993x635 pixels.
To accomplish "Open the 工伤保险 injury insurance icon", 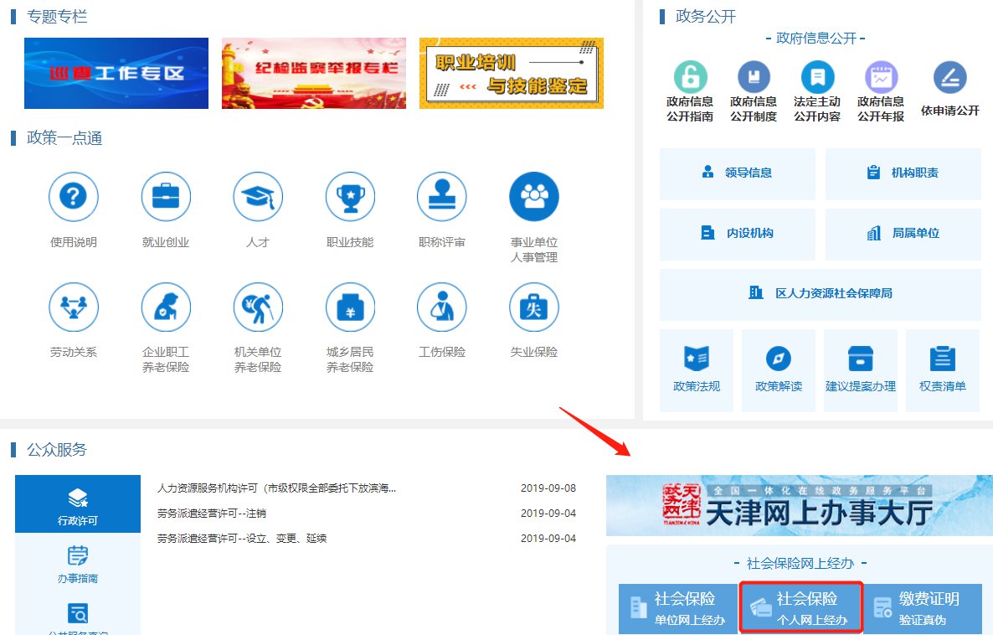I will pyautogui.click(x=442, y=307).
